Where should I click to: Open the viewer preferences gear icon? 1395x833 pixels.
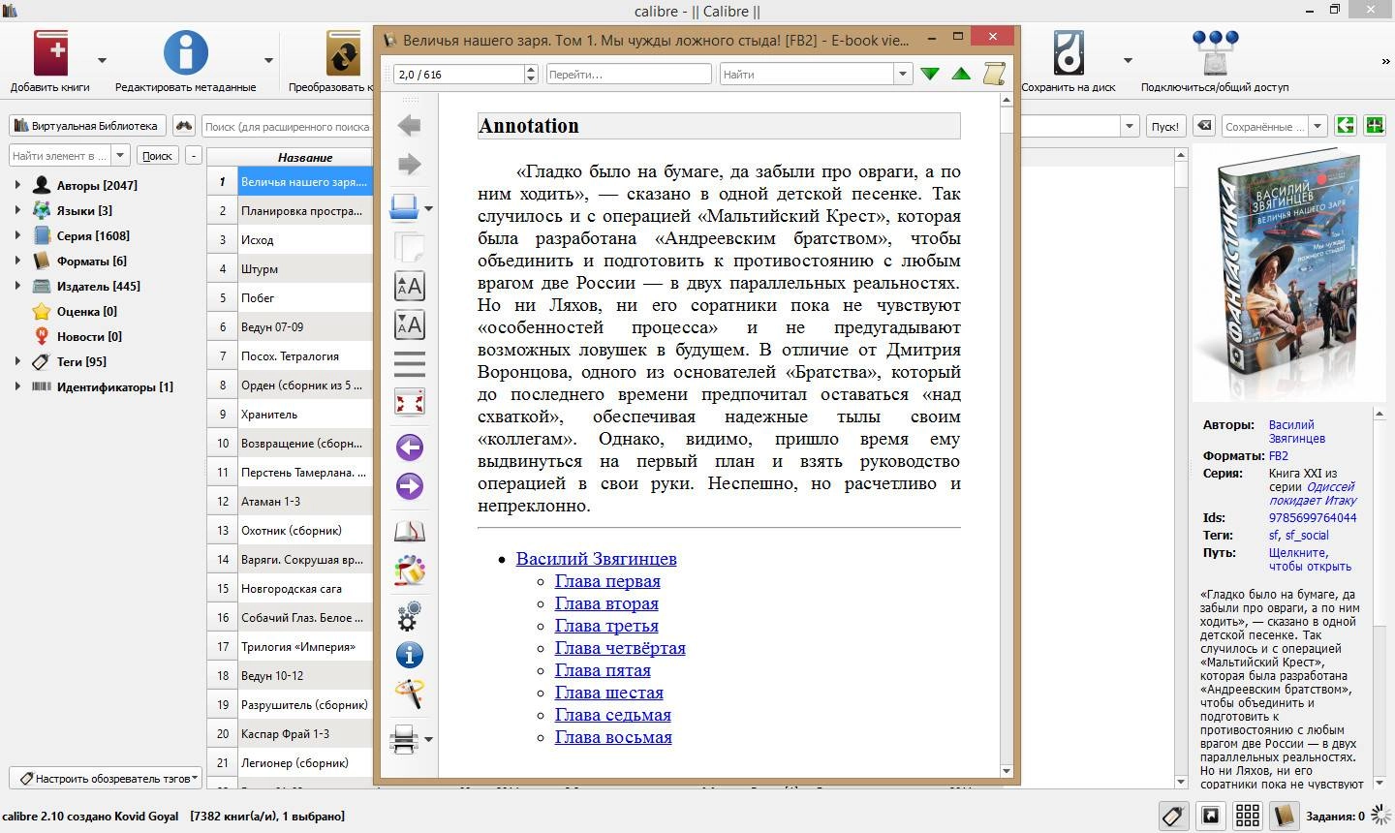click(409, 615)
